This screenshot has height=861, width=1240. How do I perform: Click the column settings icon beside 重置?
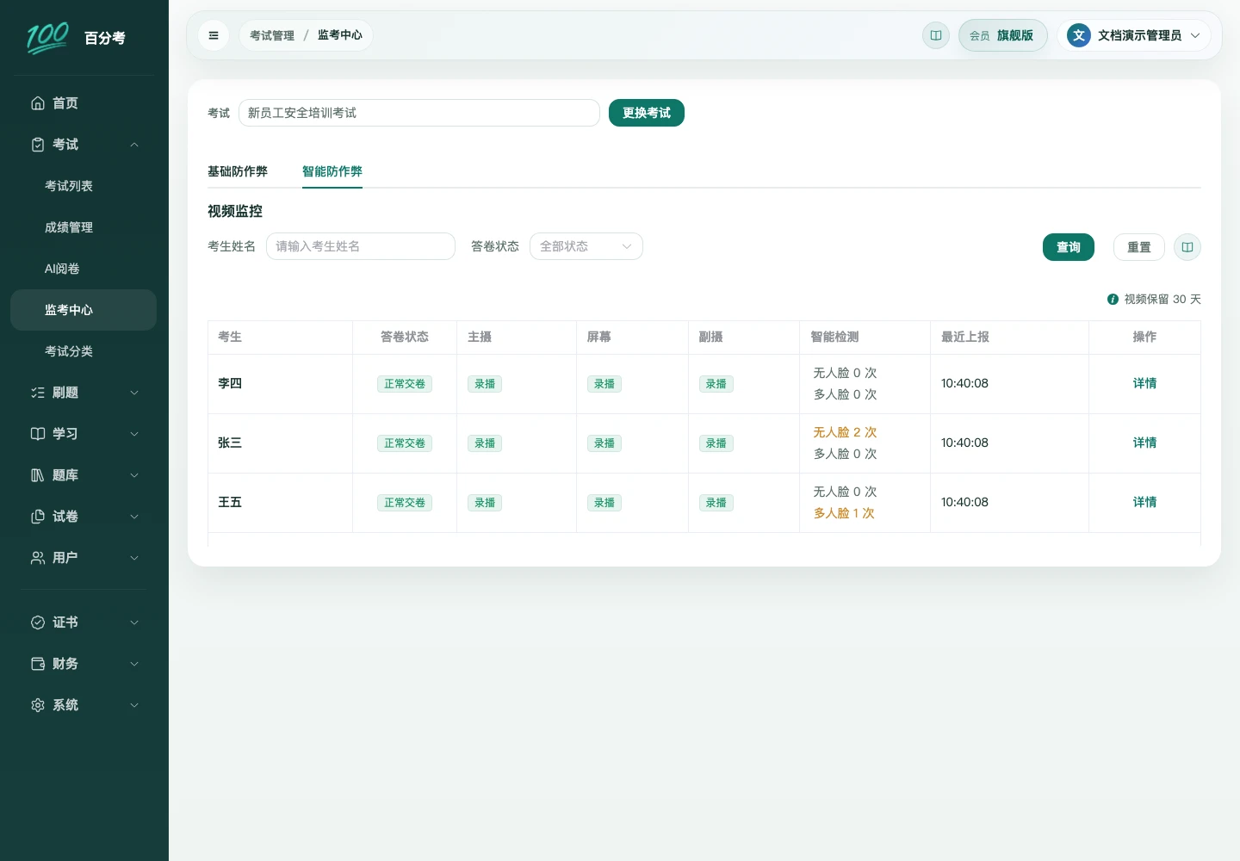[1187, 247]
